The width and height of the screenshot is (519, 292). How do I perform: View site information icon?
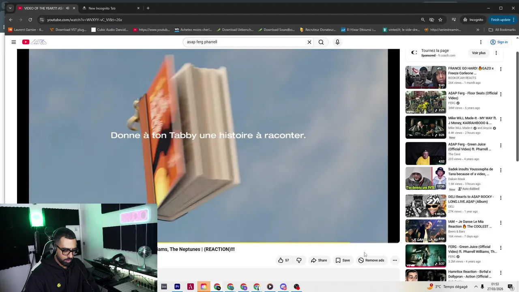click(x=41, y=19)
